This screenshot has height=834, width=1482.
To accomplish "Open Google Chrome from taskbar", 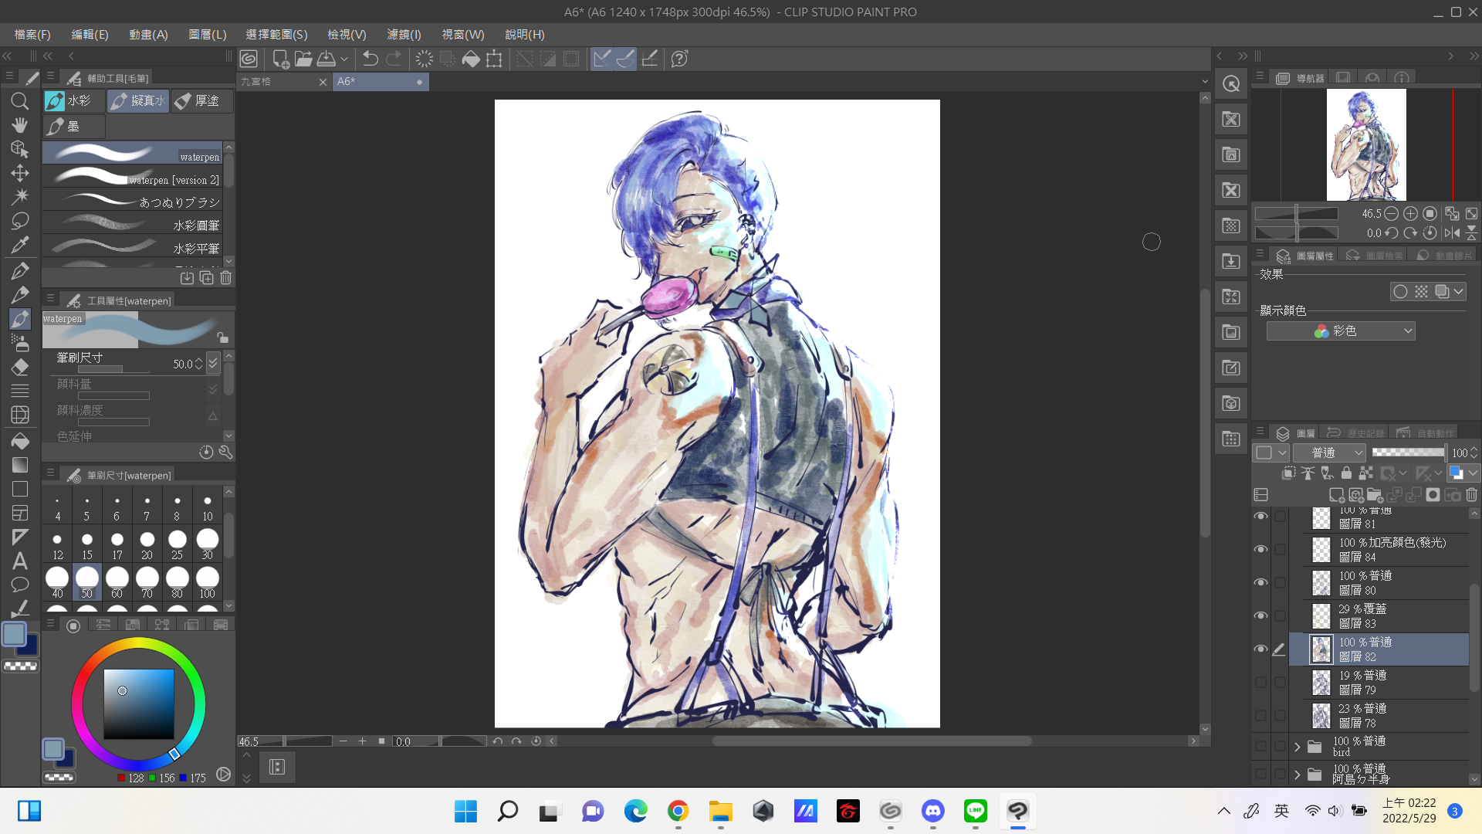I will pyautogui.click(x=678, y=811).
